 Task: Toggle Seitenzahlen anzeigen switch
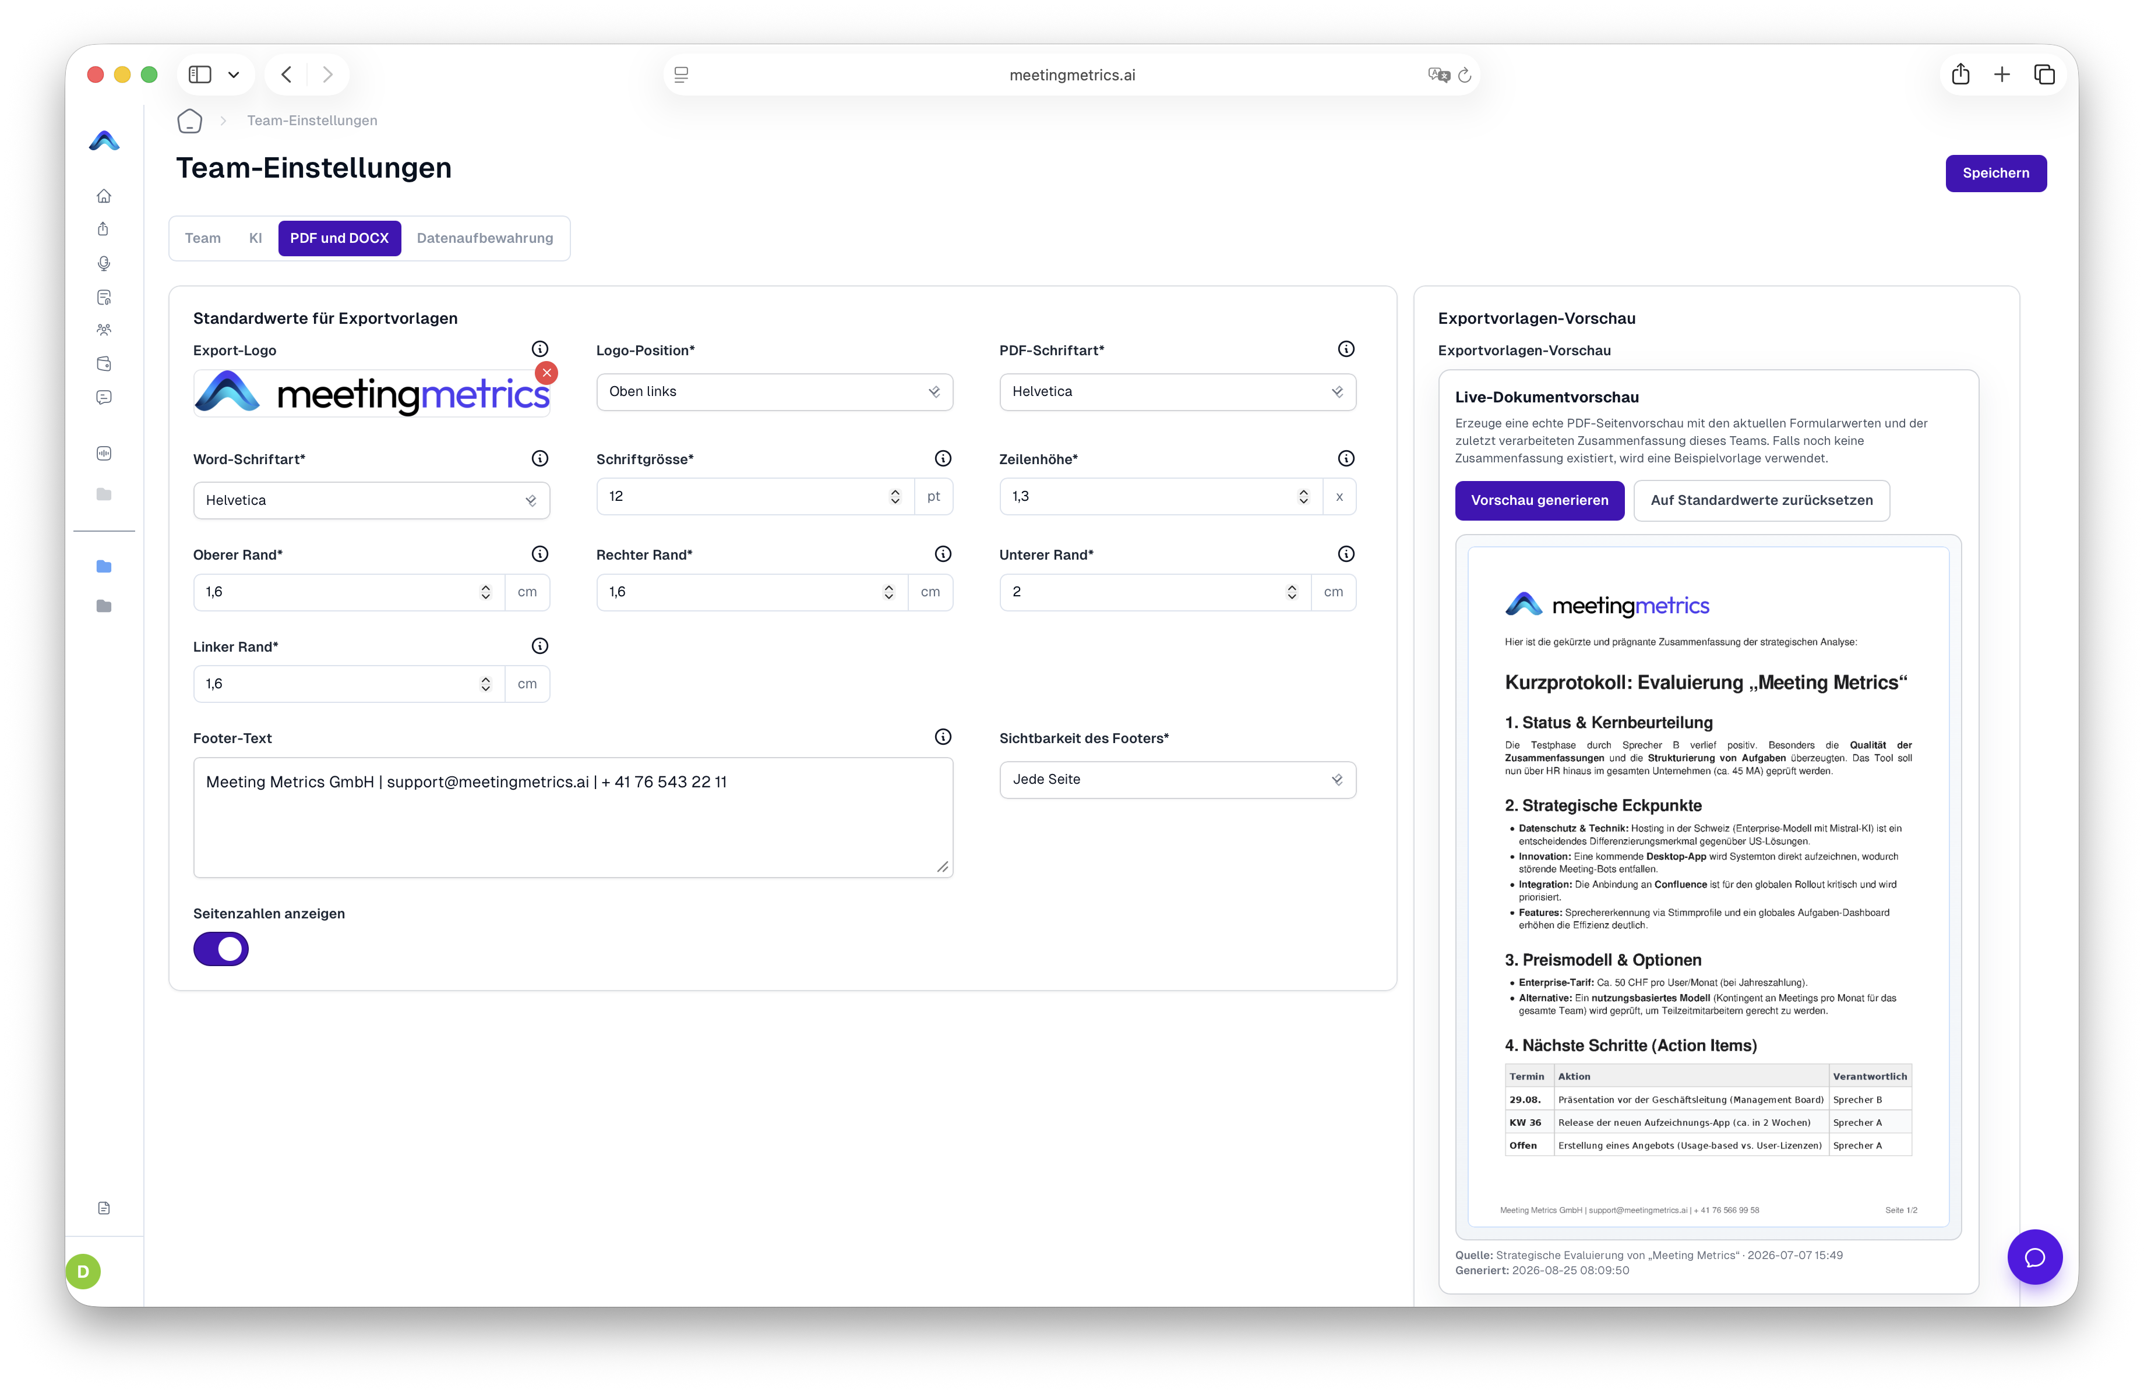coord(221,949)
